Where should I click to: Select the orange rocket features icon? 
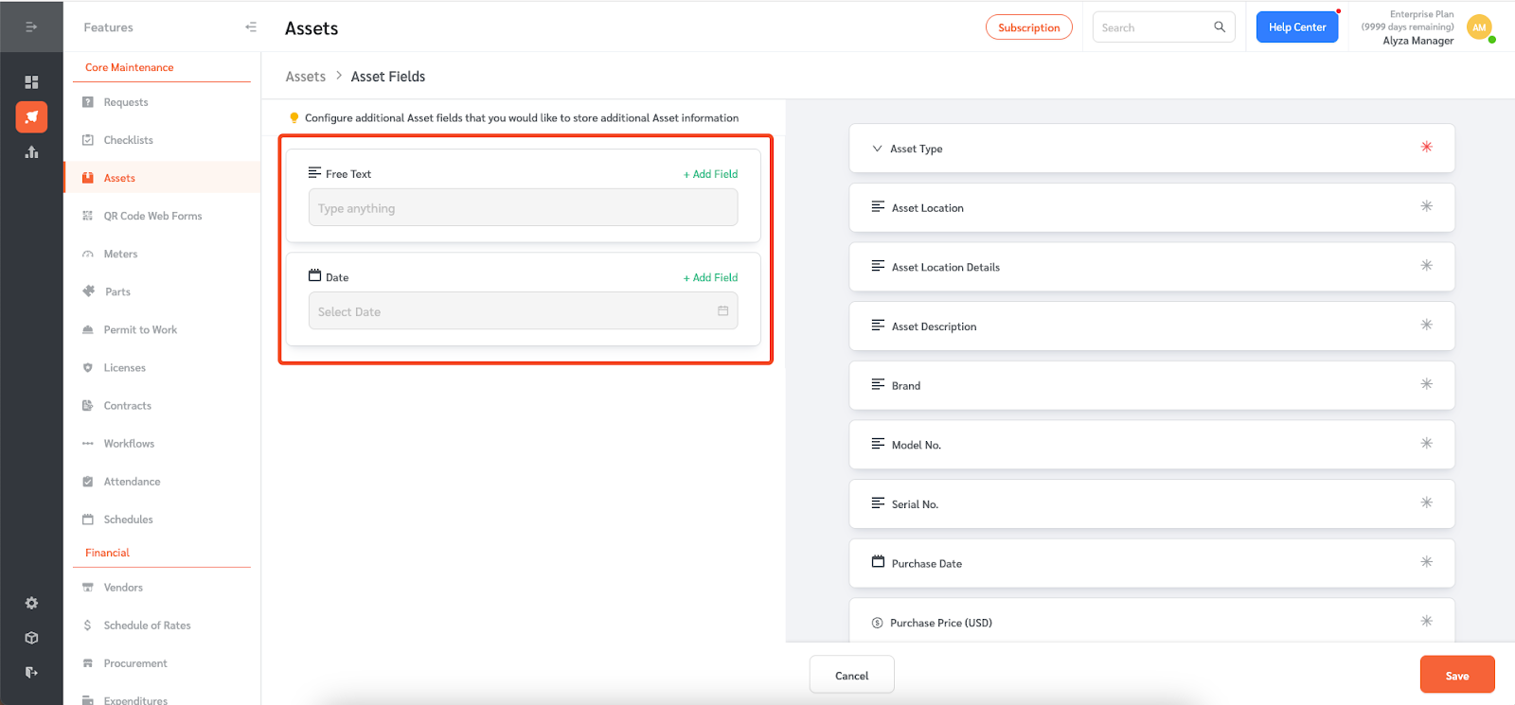[x=31, y=116]
